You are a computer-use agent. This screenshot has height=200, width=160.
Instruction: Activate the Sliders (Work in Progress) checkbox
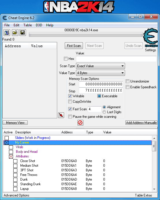coord(7,138)
